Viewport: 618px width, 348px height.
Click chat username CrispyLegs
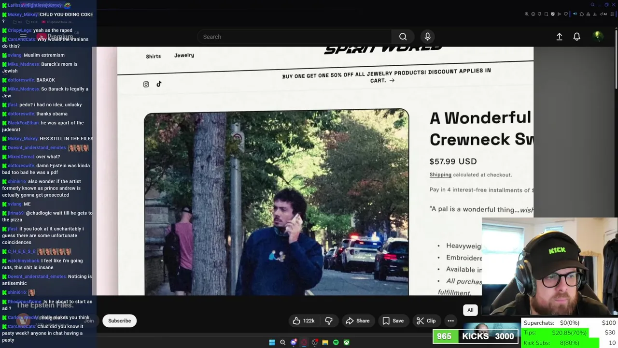point(19,30)
